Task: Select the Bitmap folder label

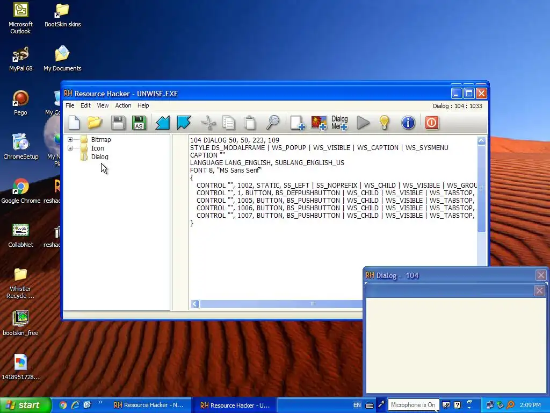Action: (x=101, y=139)
